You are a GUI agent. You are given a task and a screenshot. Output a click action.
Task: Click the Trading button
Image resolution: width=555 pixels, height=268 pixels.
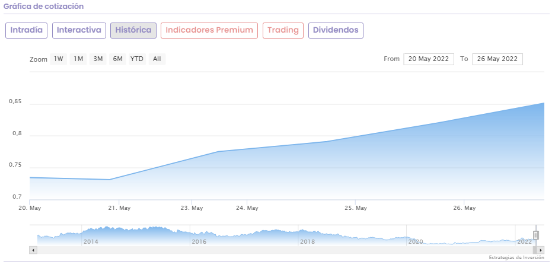[x=283, y=30]
